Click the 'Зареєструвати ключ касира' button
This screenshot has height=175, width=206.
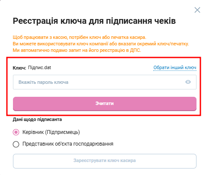pyautogui.click(x=105, y=161)
